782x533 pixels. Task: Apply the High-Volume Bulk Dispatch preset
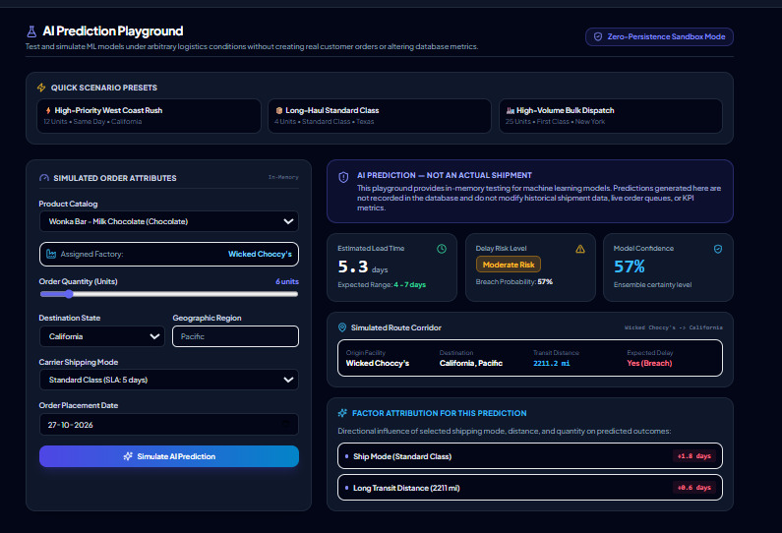point(611,116)
